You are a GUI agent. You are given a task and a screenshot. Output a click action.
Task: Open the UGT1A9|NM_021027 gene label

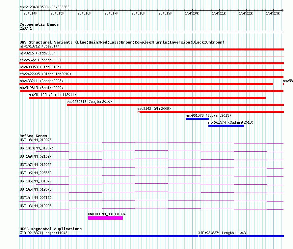[x=36, y=157]
